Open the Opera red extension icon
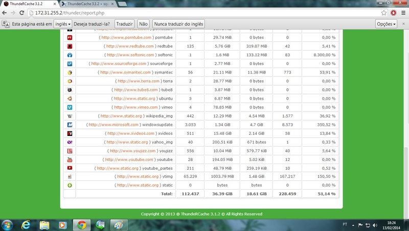Image resolution: width=409 pixels, height=231 pixels. [393, 13]
